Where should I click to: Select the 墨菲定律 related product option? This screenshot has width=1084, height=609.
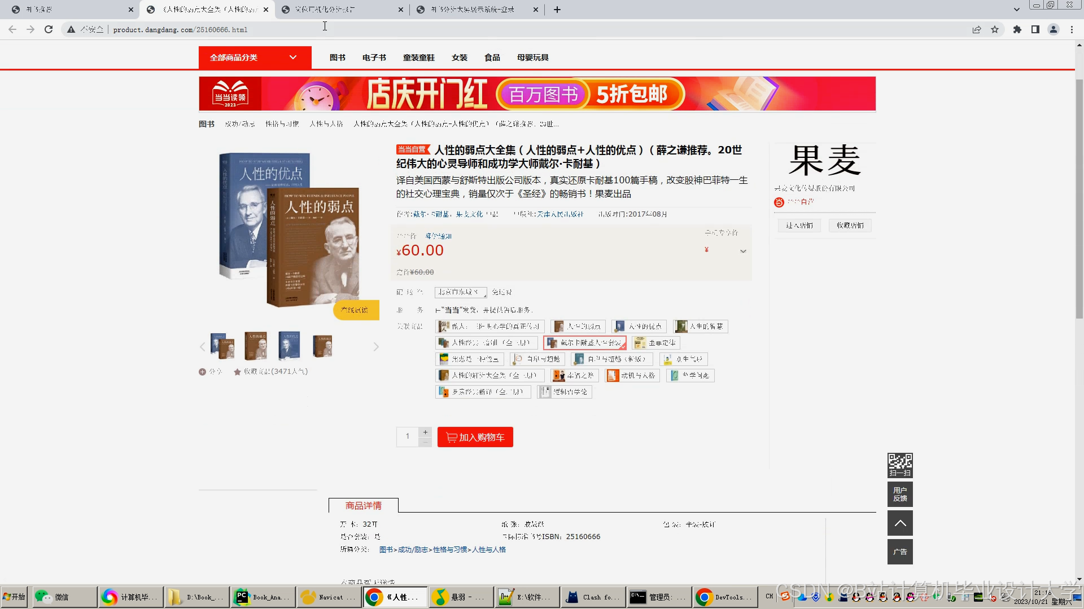pyautogui.click(x=655, y=343)
